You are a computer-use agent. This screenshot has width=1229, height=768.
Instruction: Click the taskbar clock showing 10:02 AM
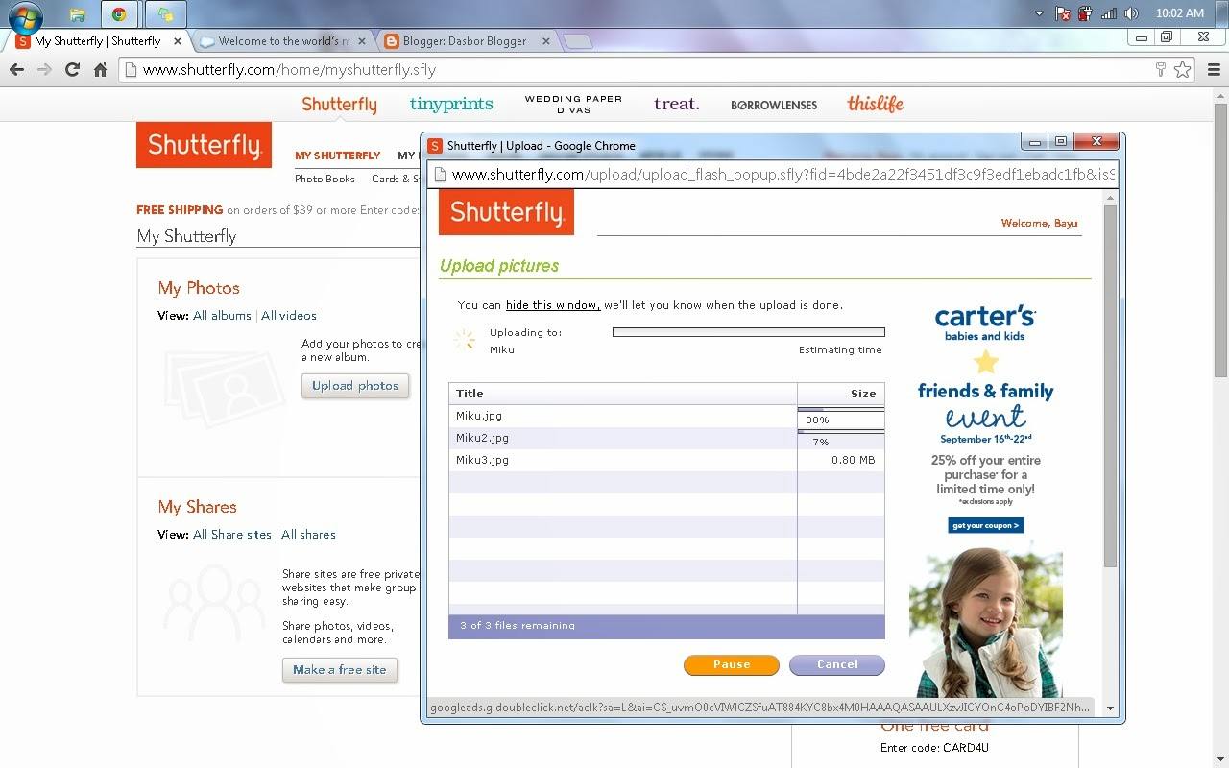tap(1180, 13)
